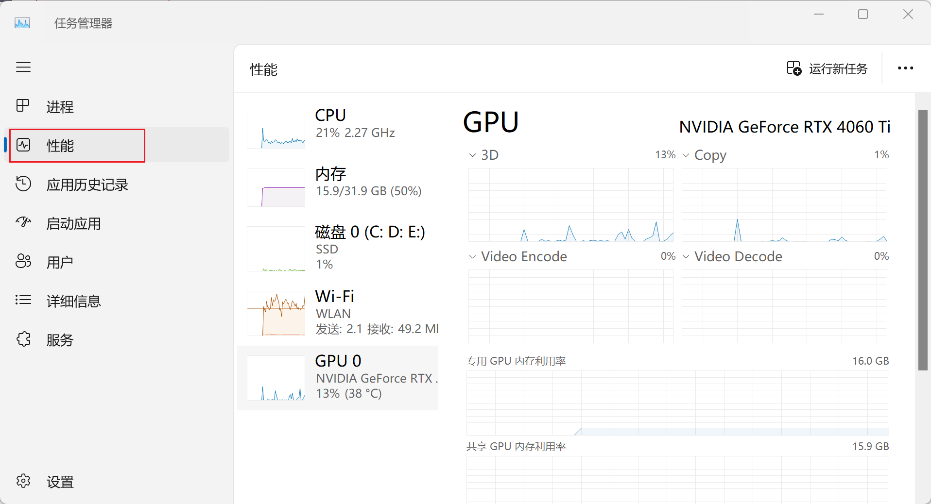Open the Video Encode engine dropdown chevron
The height and width of the screenshot is (504, 931).
pyautogui.click(x=472, y=256)
